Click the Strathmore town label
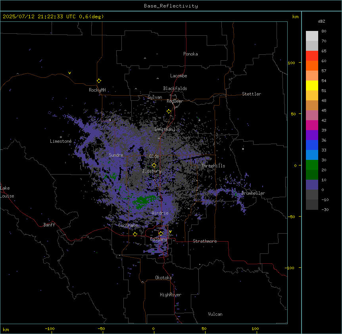 coord(205,241)
